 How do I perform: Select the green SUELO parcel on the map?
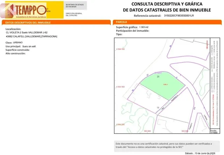point(162,85)
